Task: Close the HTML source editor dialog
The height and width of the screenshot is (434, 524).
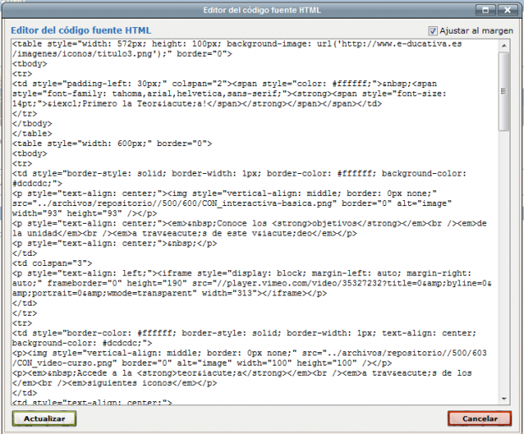Action: (x=507, y=10)
